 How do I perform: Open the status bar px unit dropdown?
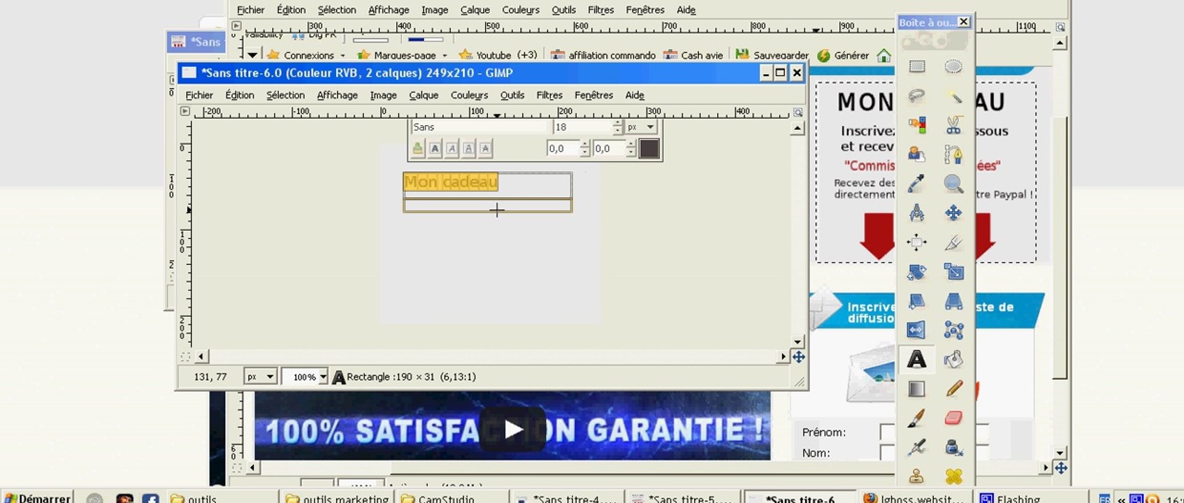pyautogui.click(x=260, y=377)
